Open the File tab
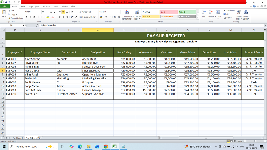The width and height of the screenshot is (267, 150). pyautogui.click(x=5, y=7)
